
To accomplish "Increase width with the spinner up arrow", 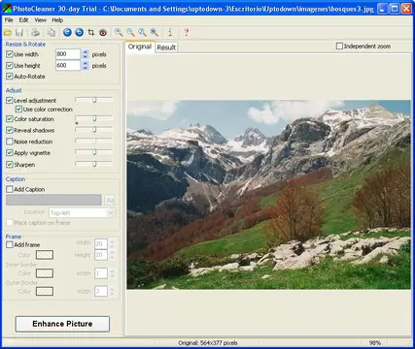I will click(x=86, y=51).
